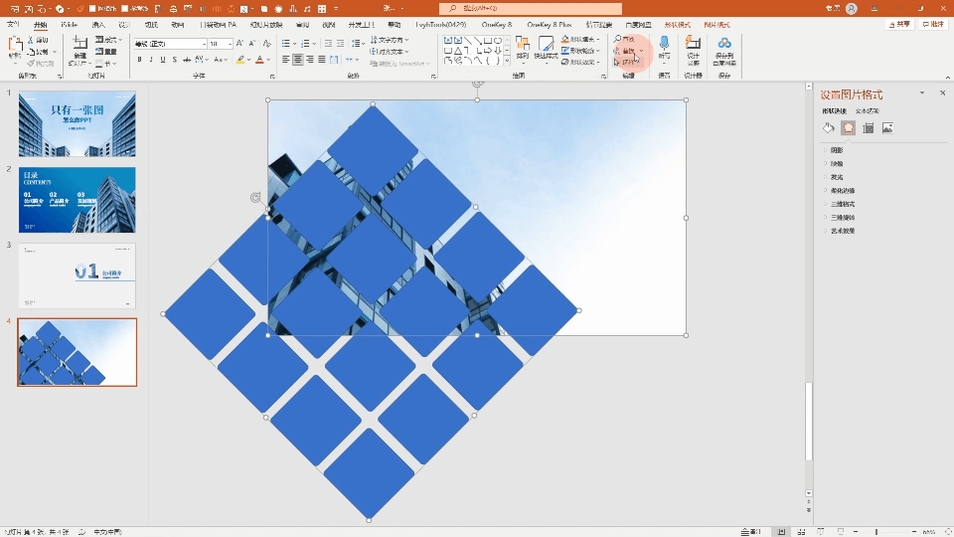Open the Designer lightning icon

(x=693, y=50)
